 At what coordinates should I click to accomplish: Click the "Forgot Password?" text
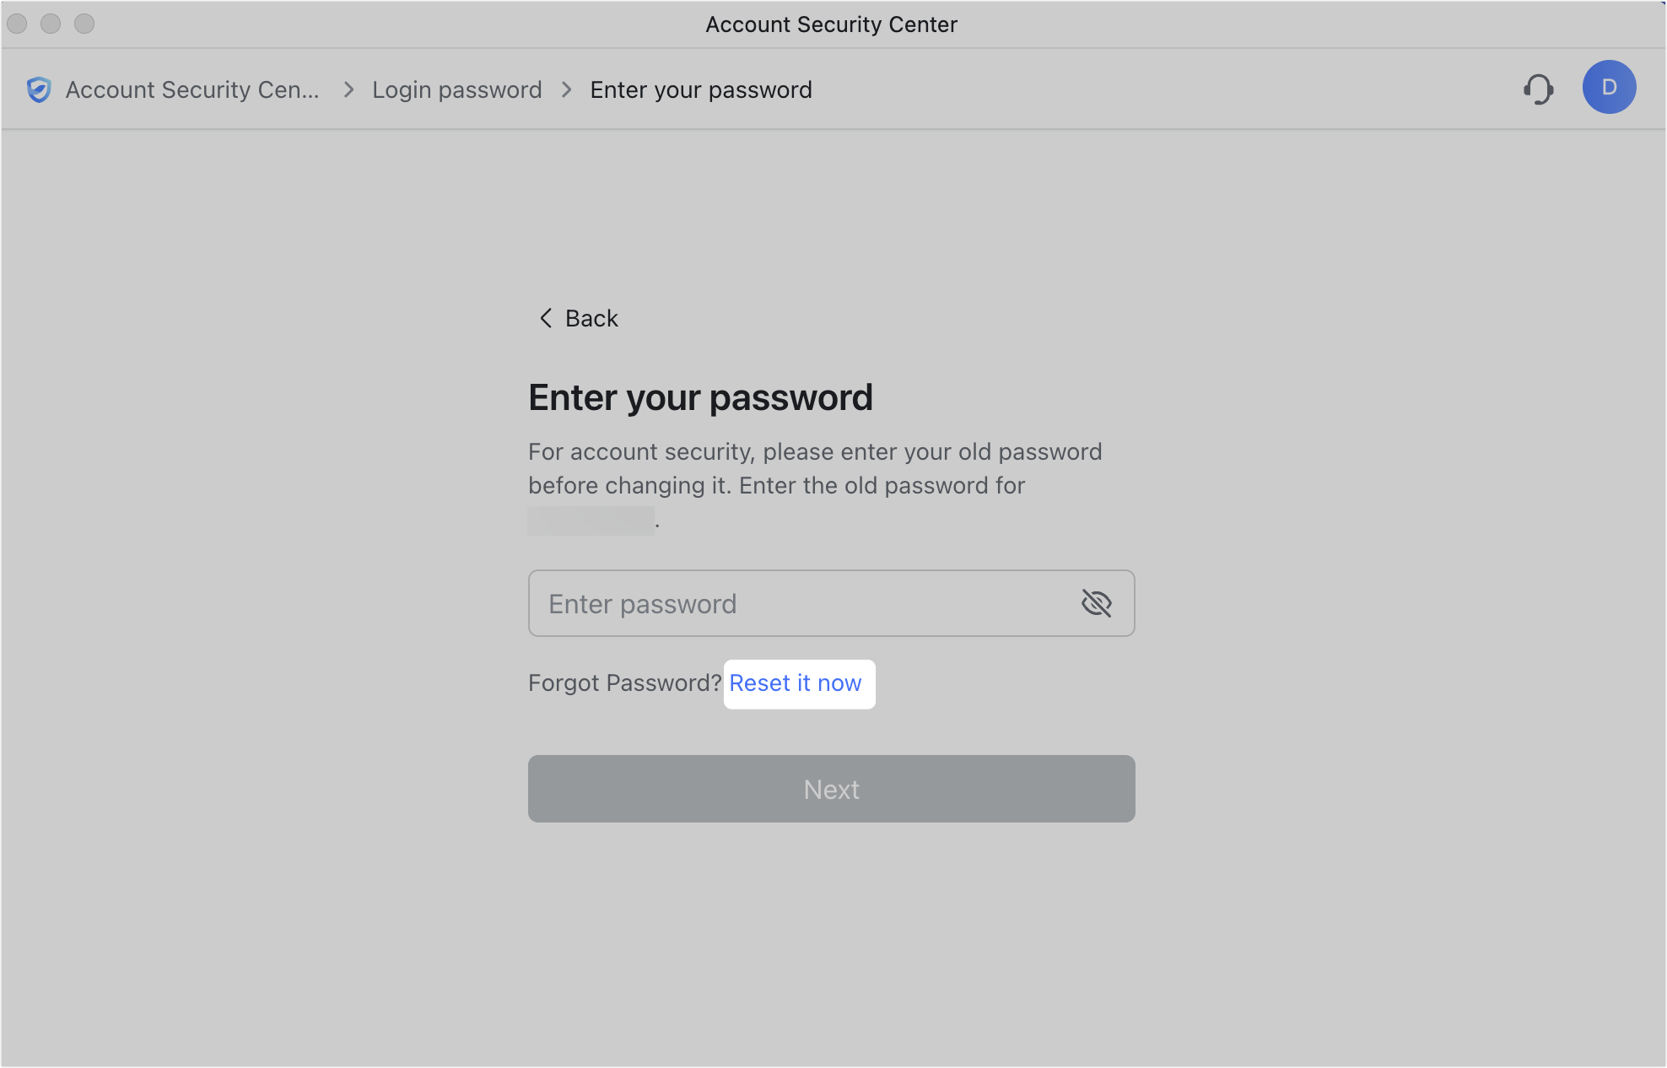[x=623, y=683]
